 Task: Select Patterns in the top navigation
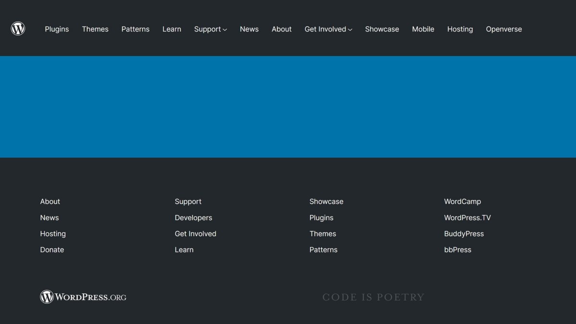[135, 29]
